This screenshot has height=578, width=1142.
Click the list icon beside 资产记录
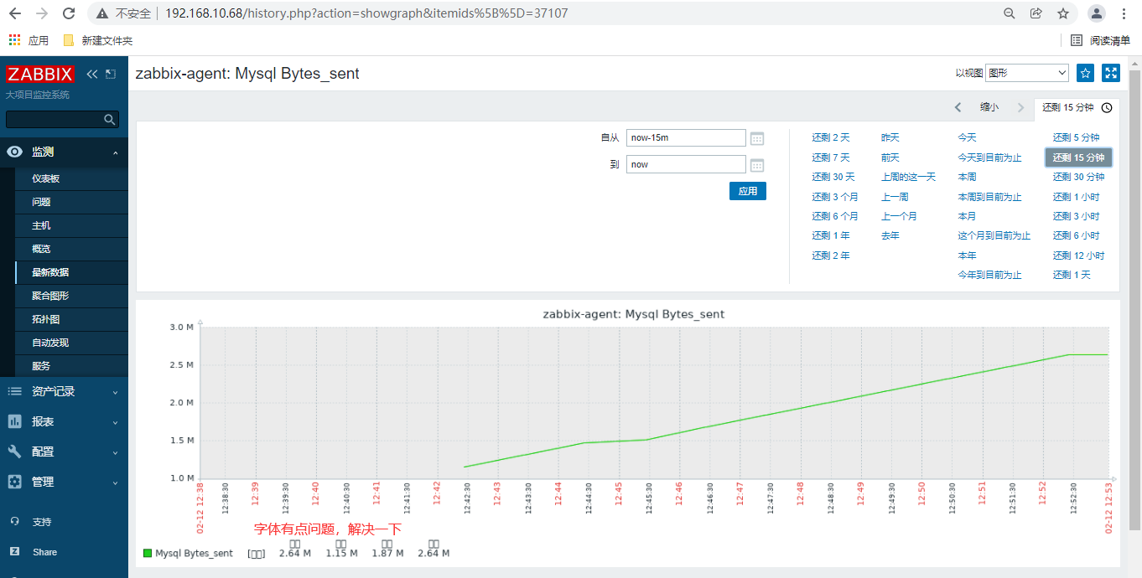click(14, 391)
